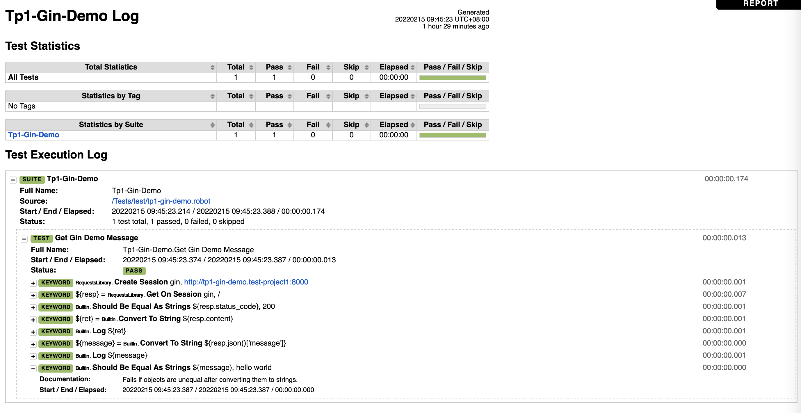This screenshot has height=413, width=801.
Task: Expand the Log ${ret} keyword
Action: (33, 332)
